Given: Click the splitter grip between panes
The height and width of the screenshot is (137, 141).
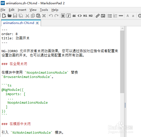Looking at the screenshot, I should pos(125,105).
